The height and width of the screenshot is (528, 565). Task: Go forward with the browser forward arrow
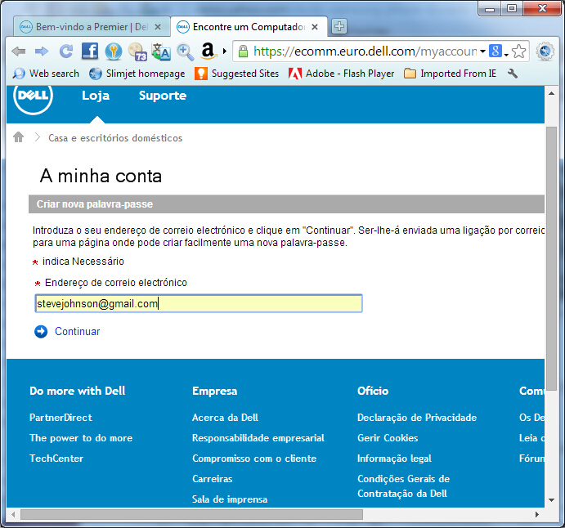coord(42,51)
